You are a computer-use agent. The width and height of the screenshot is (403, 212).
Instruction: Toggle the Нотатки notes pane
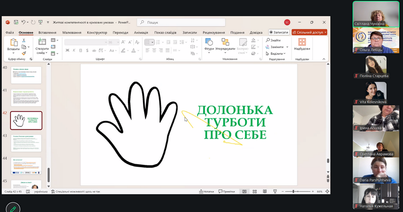click(x=206, y=192)
